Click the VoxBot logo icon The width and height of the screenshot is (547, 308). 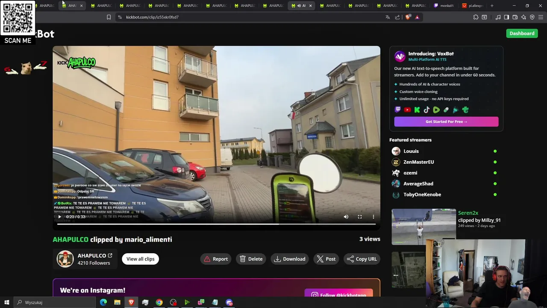click(400, 56)
